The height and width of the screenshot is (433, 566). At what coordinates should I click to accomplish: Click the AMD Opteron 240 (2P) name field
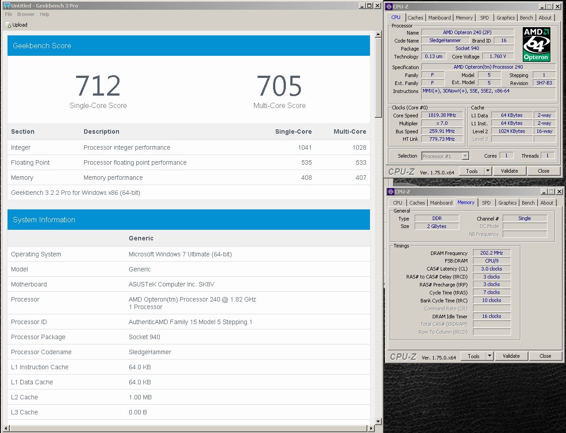click(467, 32)
